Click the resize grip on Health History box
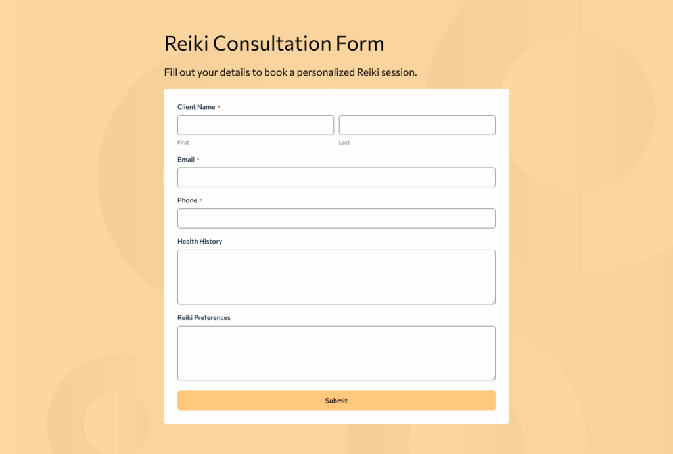 pyautogui.click(x=493, y=302)
